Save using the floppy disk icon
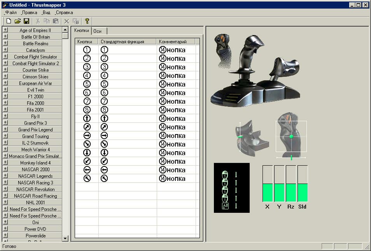This screenshot has width=371, height=251. click(x=26, y=21)
